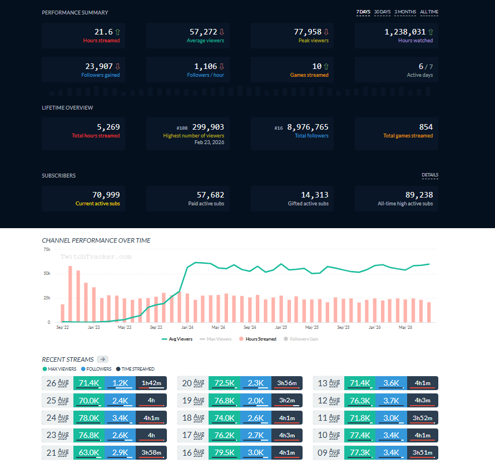Click the red down arrow beside Followers gained
This screenshot has width=495, height=468.
[117, 66]
